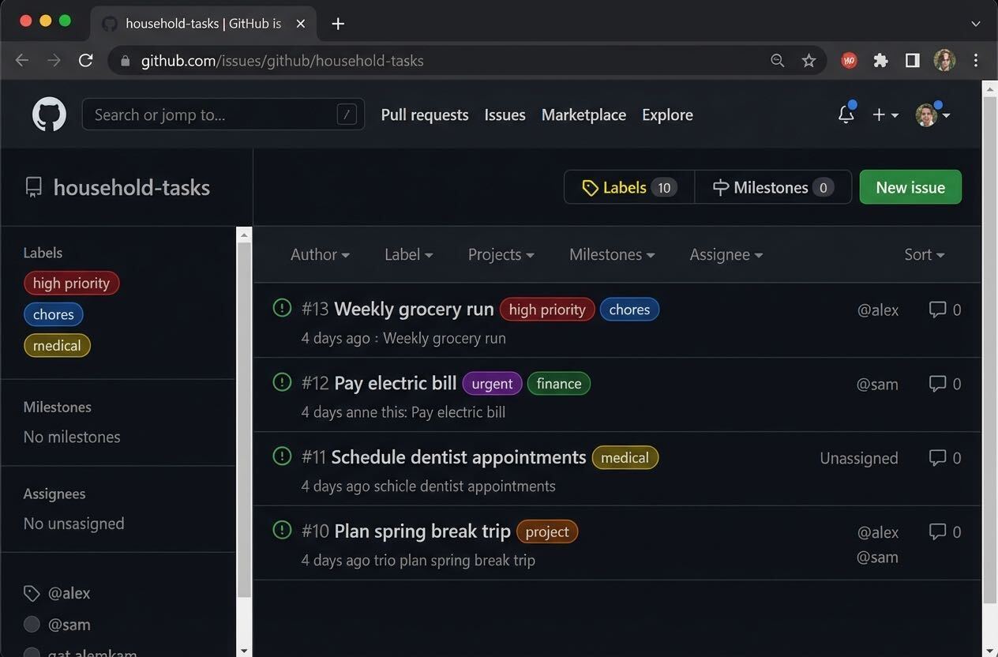This screenshot has height=657, width=998.
Task: Open issue Weekly grocery run
Action: 414,309
